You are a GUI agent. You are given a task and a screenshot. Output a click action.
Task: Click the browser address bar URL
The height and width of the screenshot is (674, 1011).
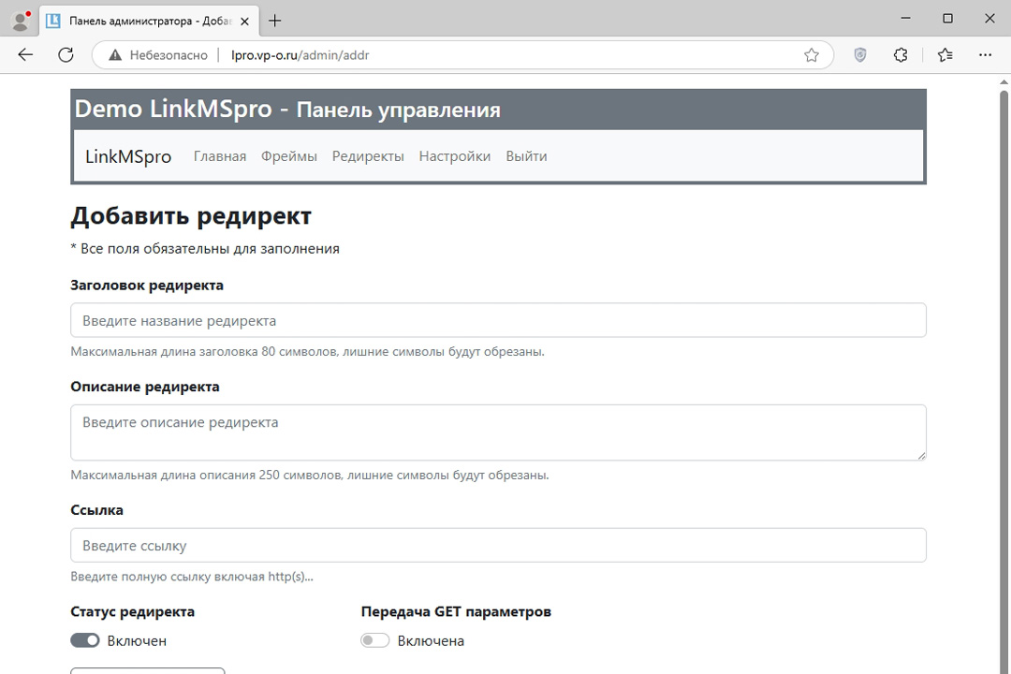[x=300, y=55]
